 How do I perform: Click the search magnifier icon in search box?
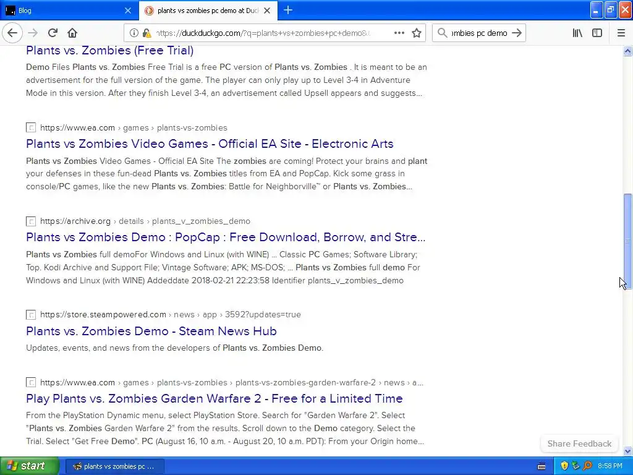tap(443, 33)
